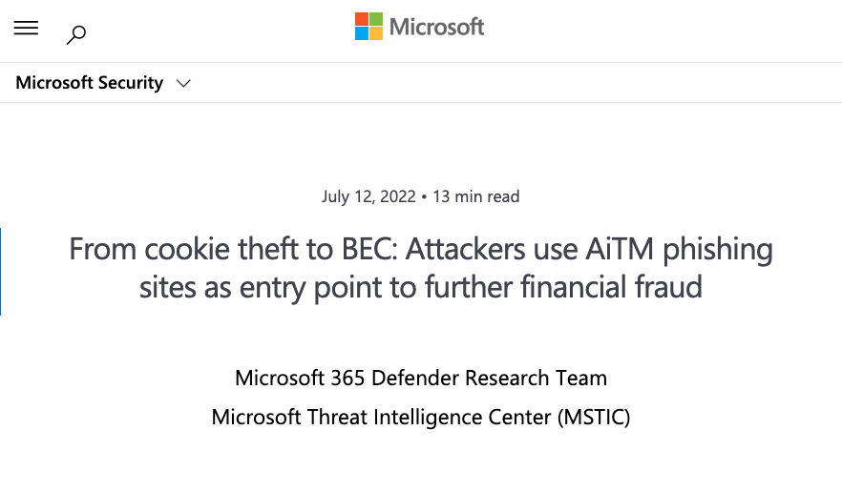Click the blue vertical bar on left edge
The height and width of the screenshot is (492, 842).
(x=1, y=271)
